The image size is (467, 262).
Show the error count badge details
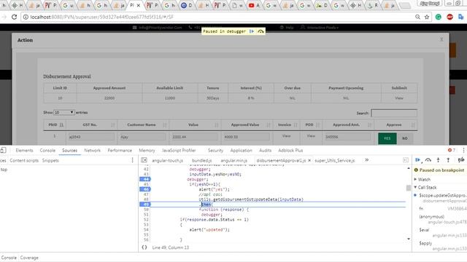pyautogui.click(x=452, y=150)
